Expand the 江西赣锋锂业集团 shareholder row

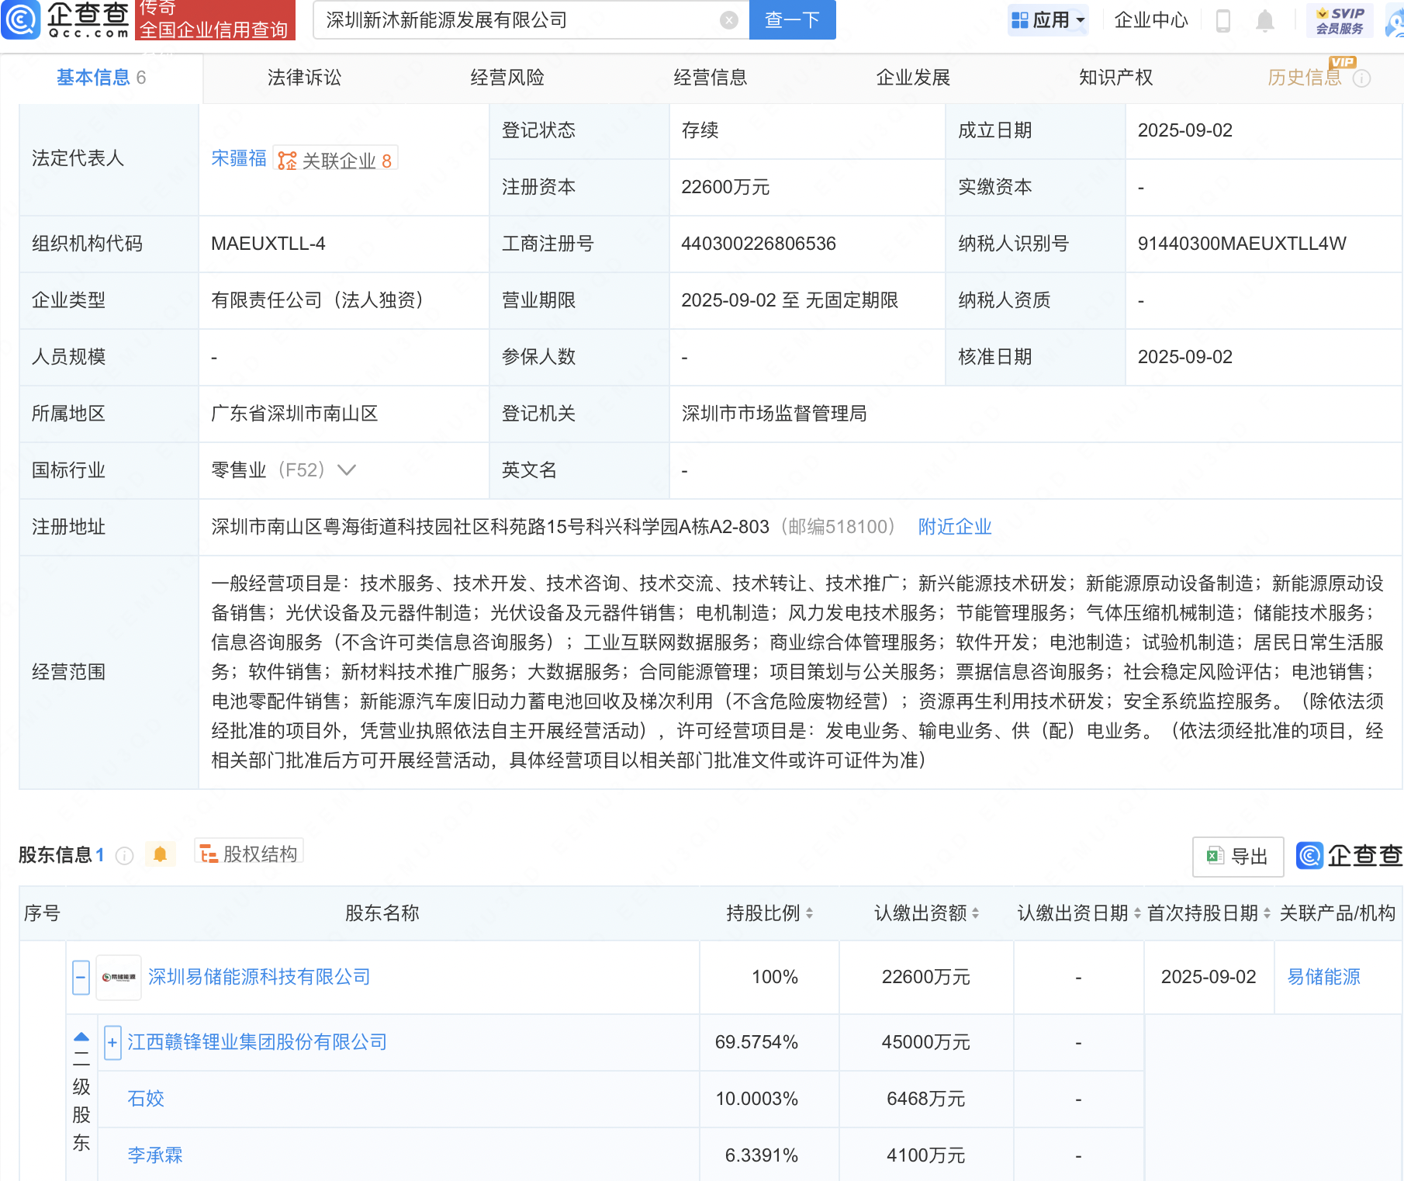tap(112, 1042)
